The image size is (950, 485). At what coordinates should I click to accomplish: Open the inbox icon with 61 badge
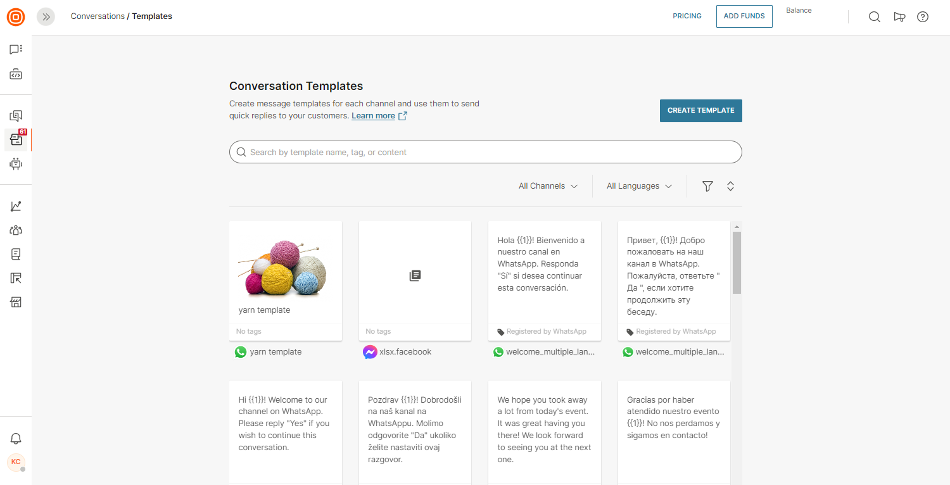point(16,140)
